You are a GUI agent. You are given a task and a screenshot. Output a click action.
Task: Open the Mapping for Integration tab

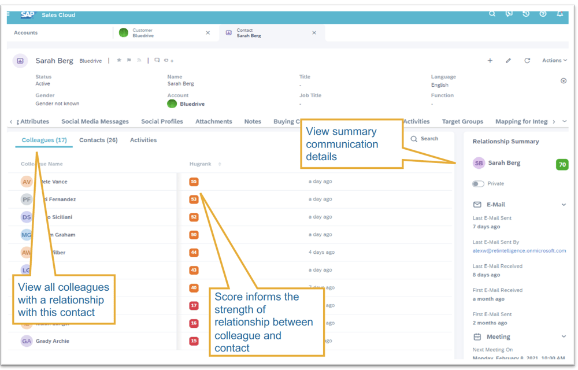click(x=521, y=121)
